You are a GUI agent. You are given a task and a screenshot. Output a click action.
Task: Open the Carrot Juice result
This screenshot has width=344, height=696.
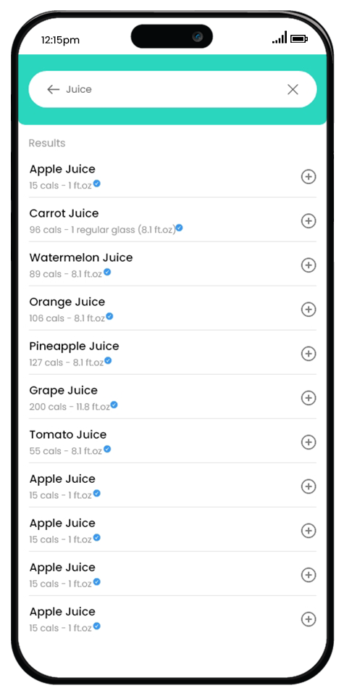[172, 220]
